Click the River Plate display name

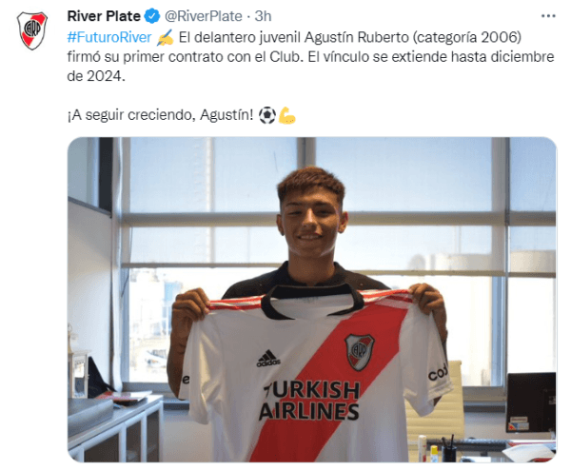coord(104,16)
